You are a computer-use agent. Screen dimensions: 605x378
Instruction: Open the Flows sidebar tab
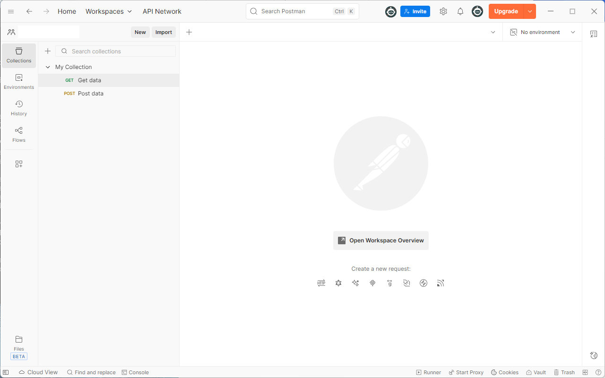[19, 135]
